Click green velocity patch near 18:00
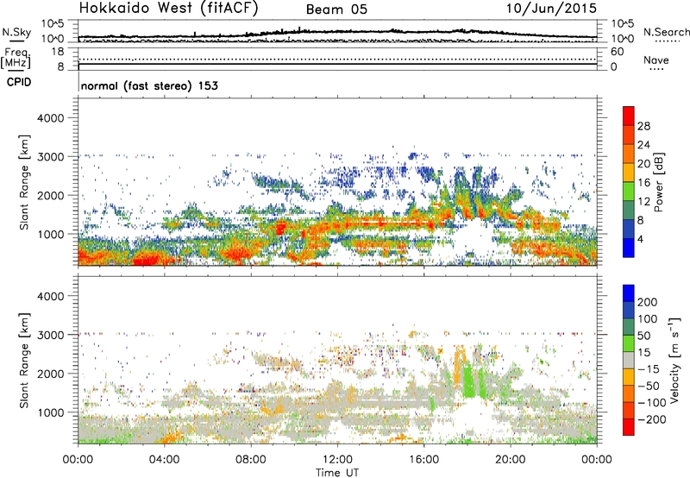This screenshot has height=478, width=690. click(470, 382)
